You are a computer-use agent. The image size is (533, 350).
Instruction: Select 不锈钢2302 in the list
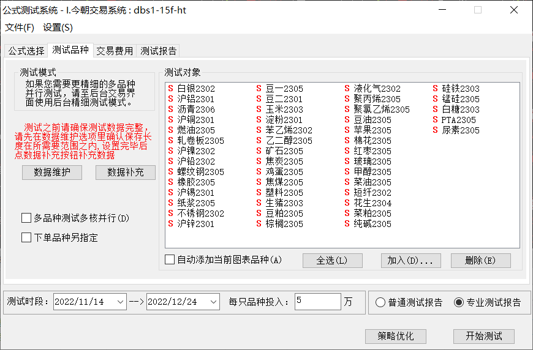click(x=200, y=214)
